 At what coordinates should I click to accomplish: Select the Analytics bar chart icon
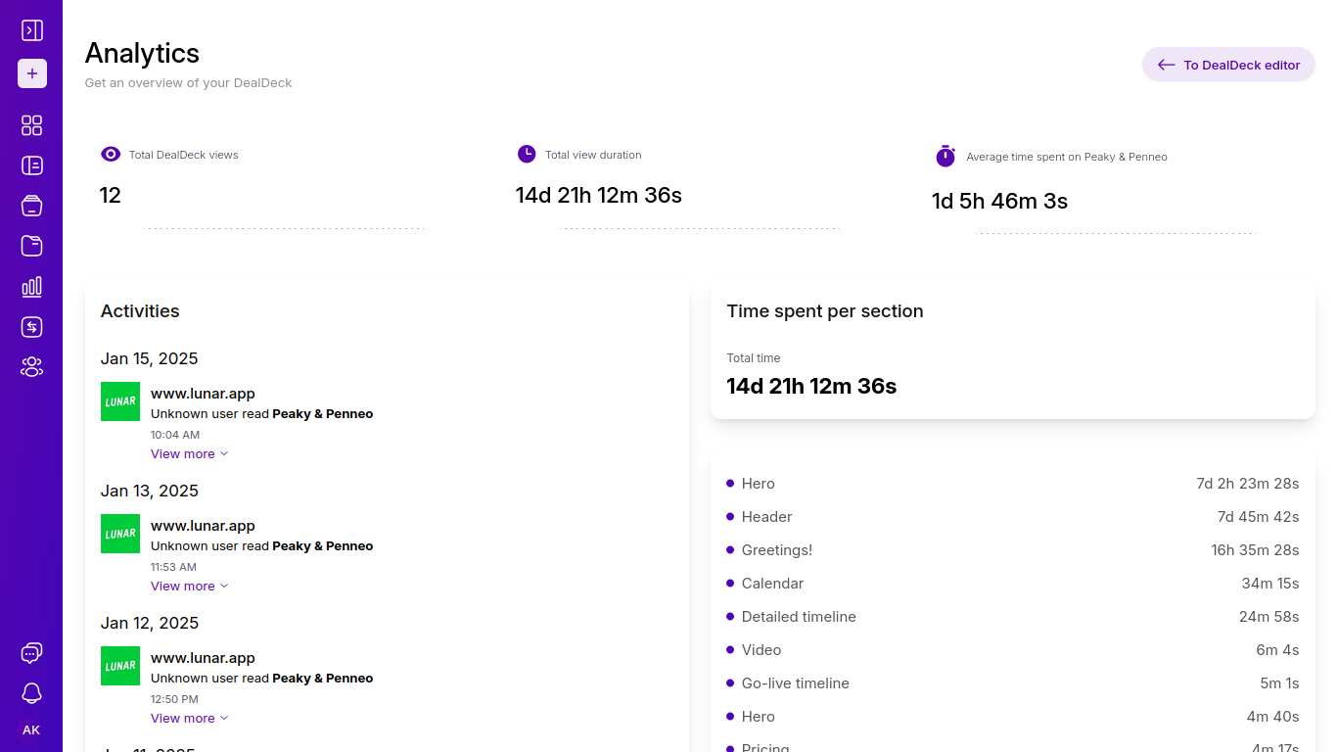tap(31, 286)
